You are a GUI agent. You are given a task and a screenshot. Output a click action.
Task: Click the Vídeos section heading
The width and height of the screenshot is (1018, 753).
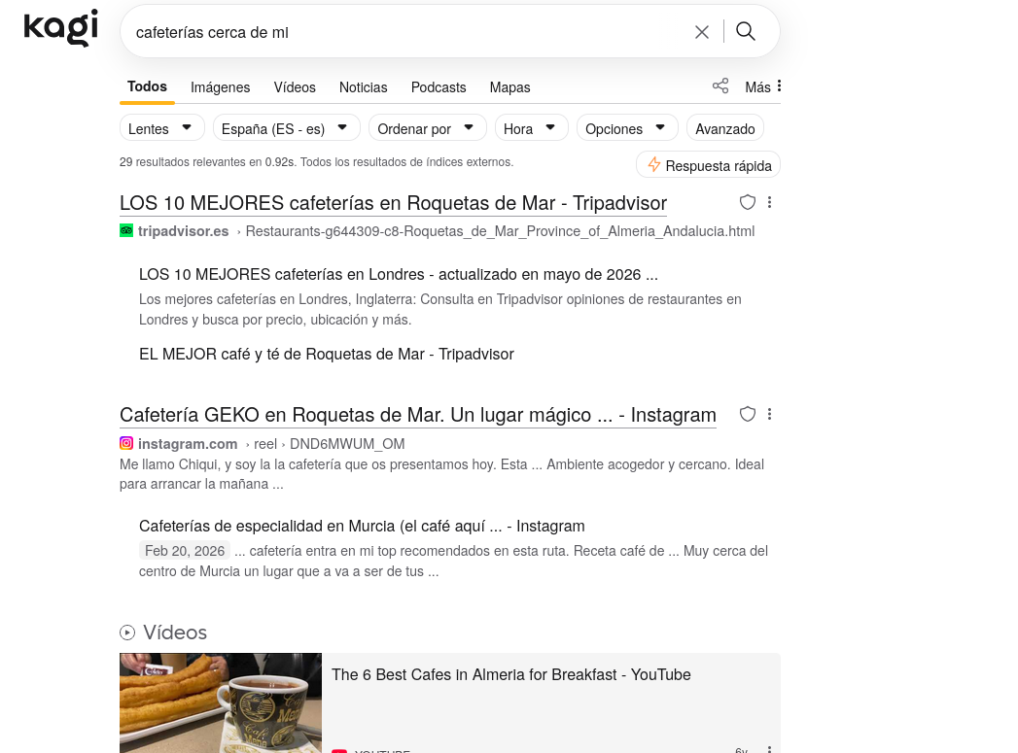point(175,633)
